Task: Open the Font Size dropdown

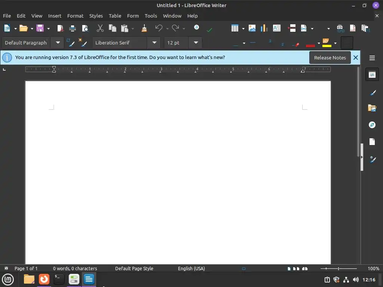Action: tap(196, 43)
